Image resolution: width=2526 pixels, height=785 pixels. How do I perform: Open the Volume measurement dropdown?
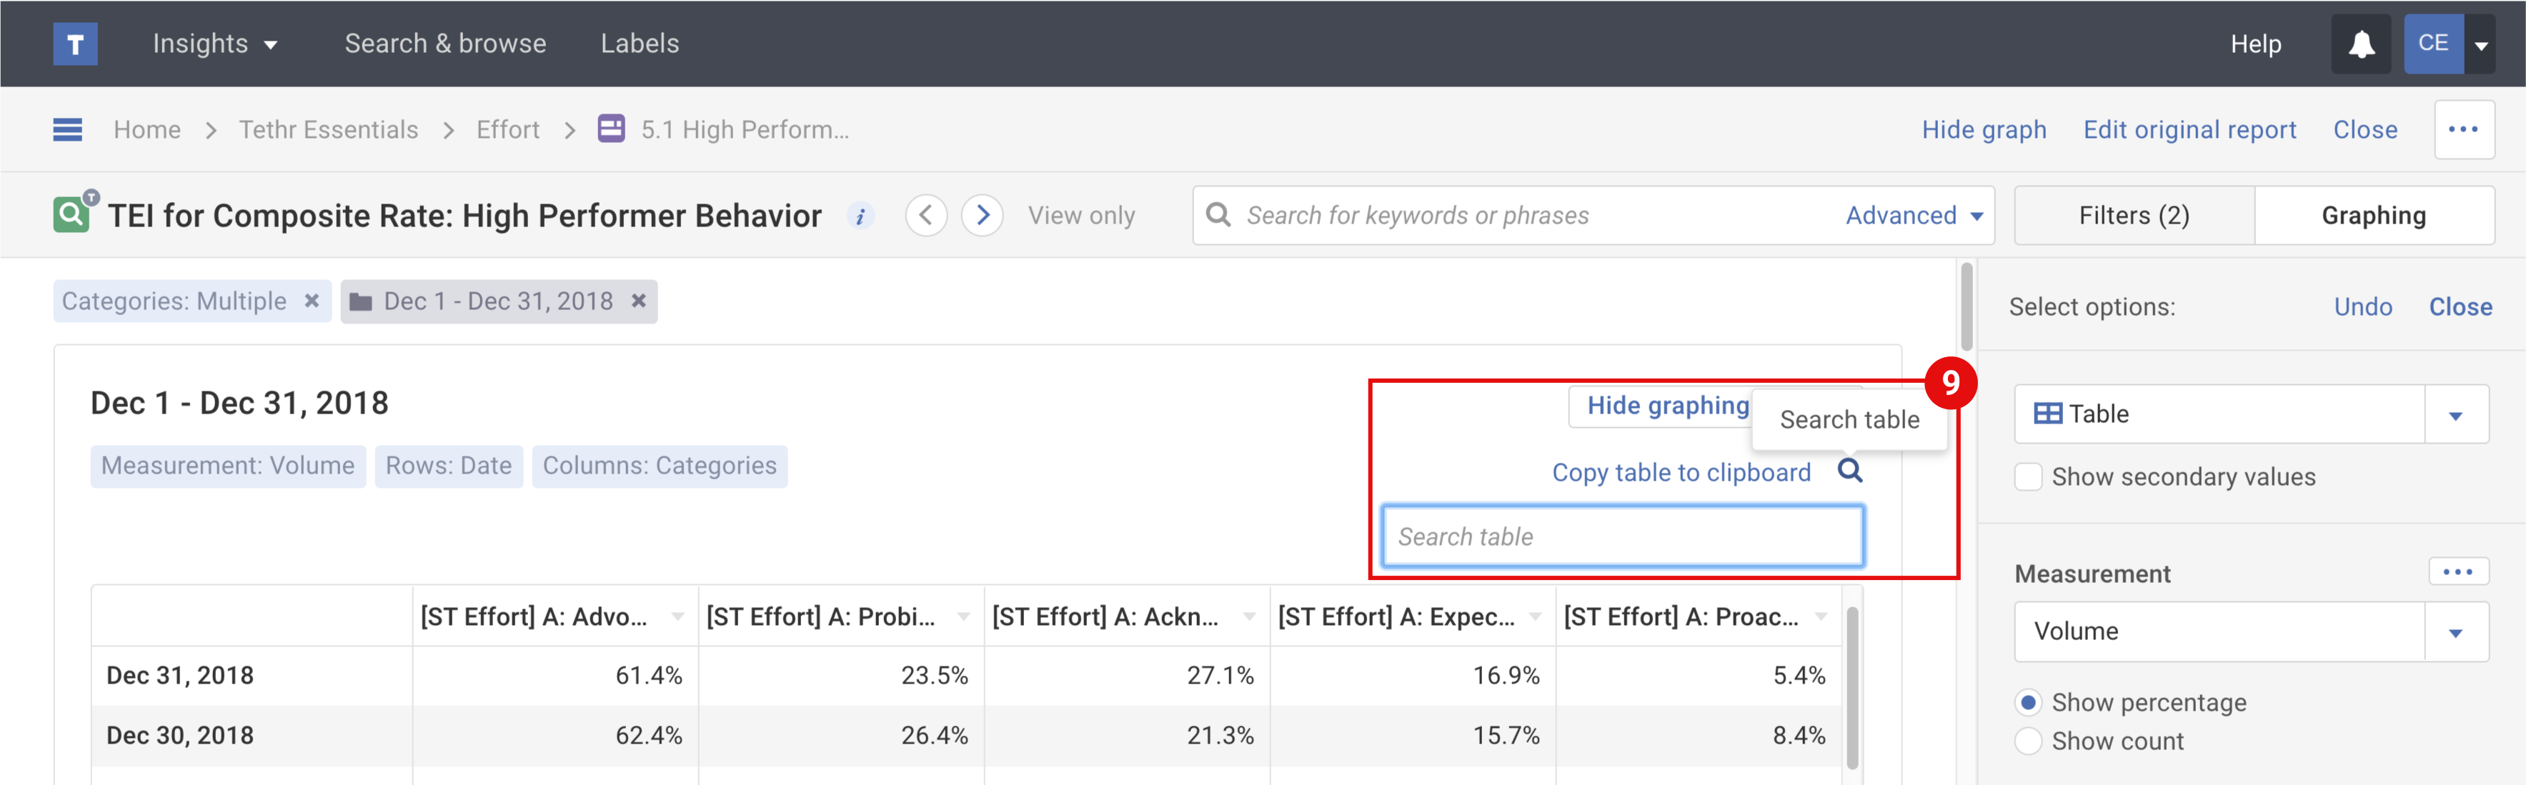click(x=2455, y=632)
